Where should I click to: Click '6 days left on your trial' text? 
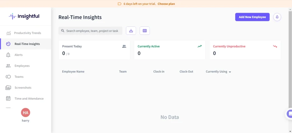click(x=140, y=4)
